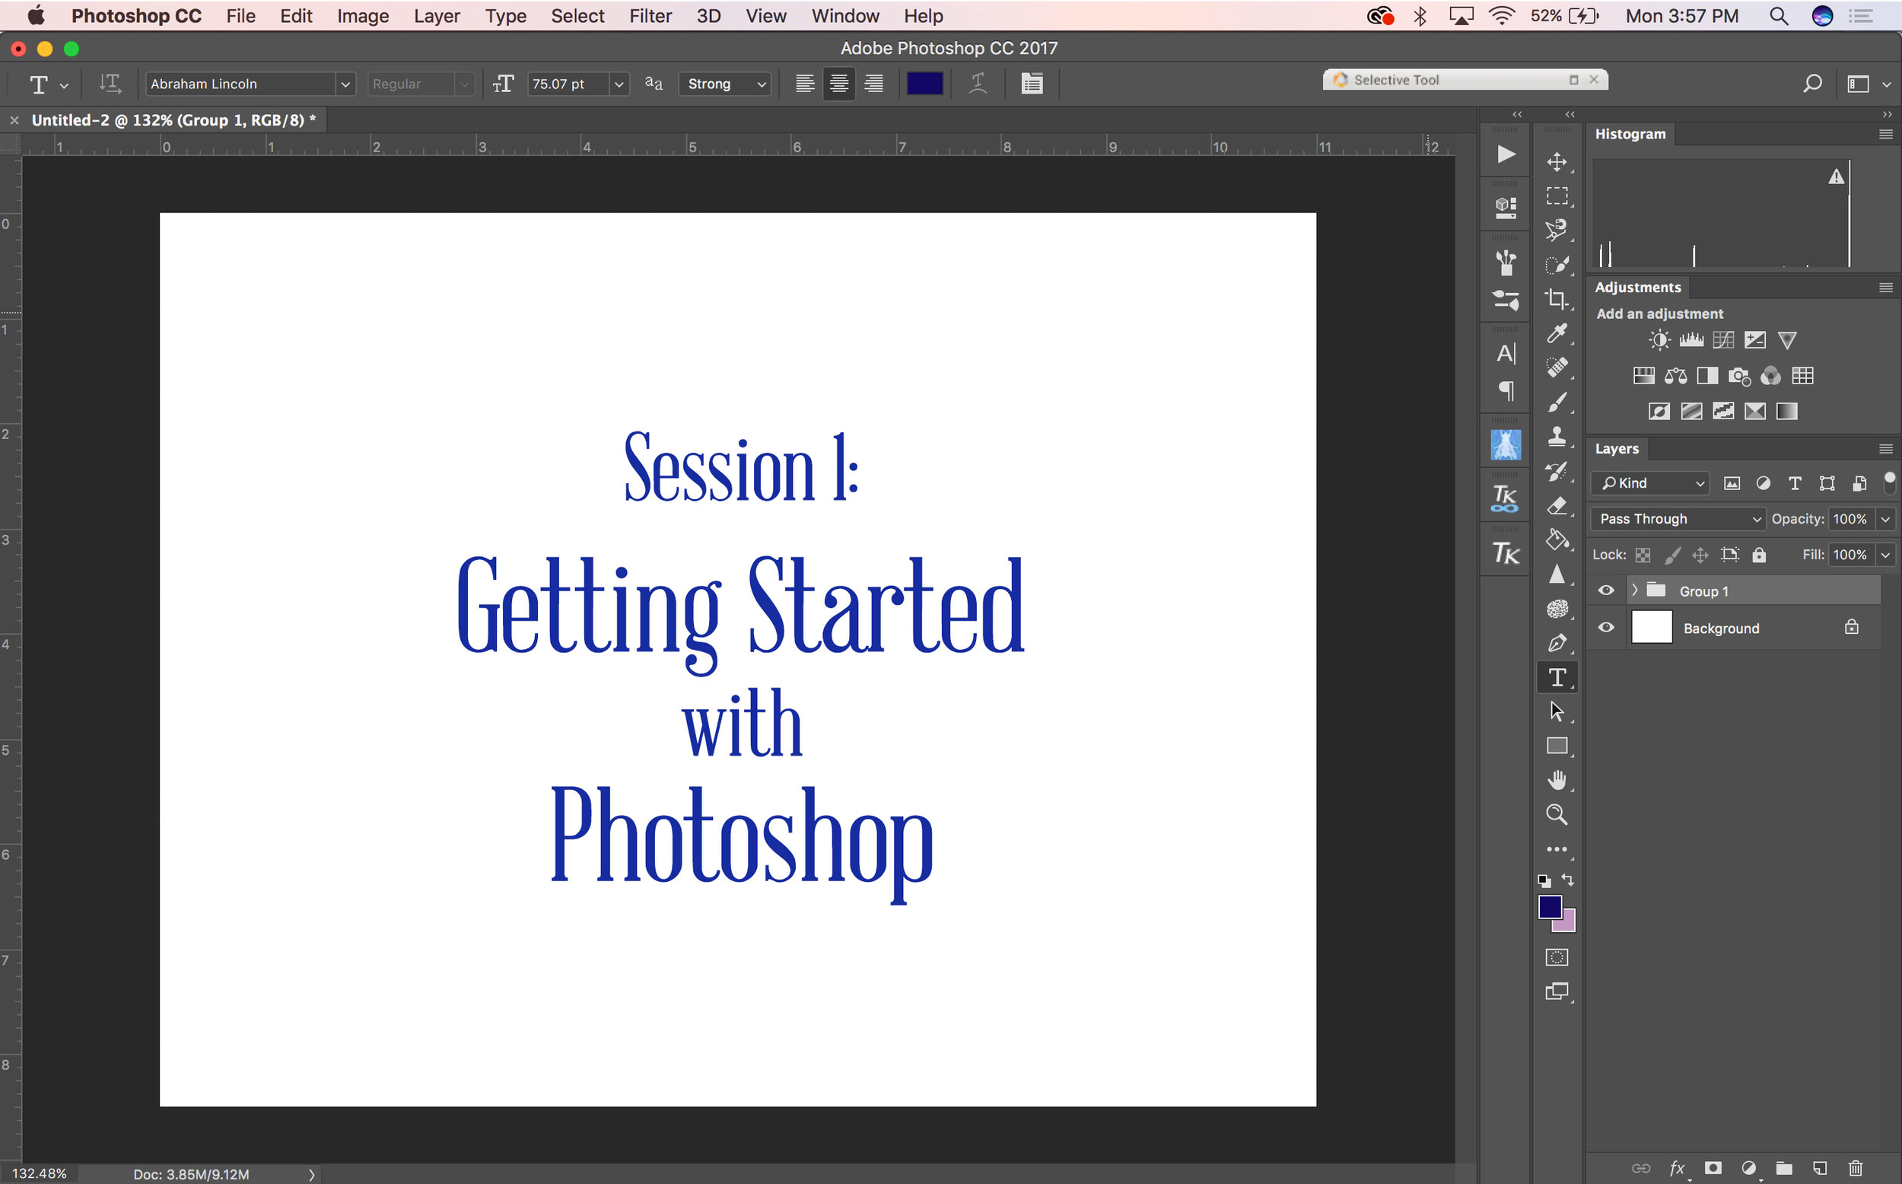The image size is (1902, 1184).
Task: Open the Window menu
Action: pyautogui.click(x=845, y=16)
